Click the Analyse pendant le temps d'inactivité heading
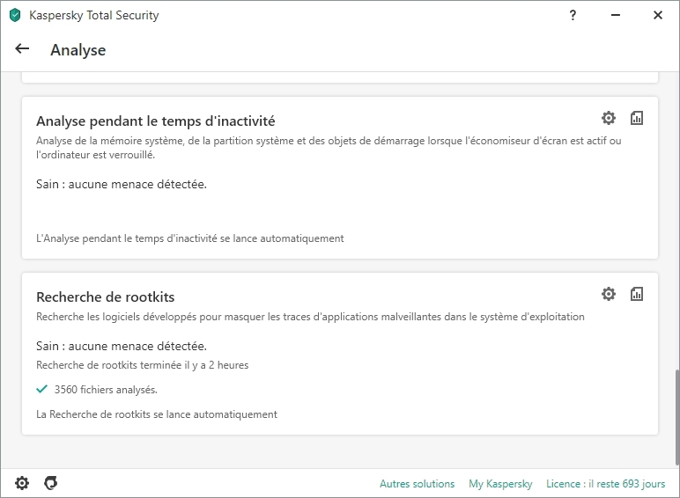680x498 pixels. pos(155,121)
